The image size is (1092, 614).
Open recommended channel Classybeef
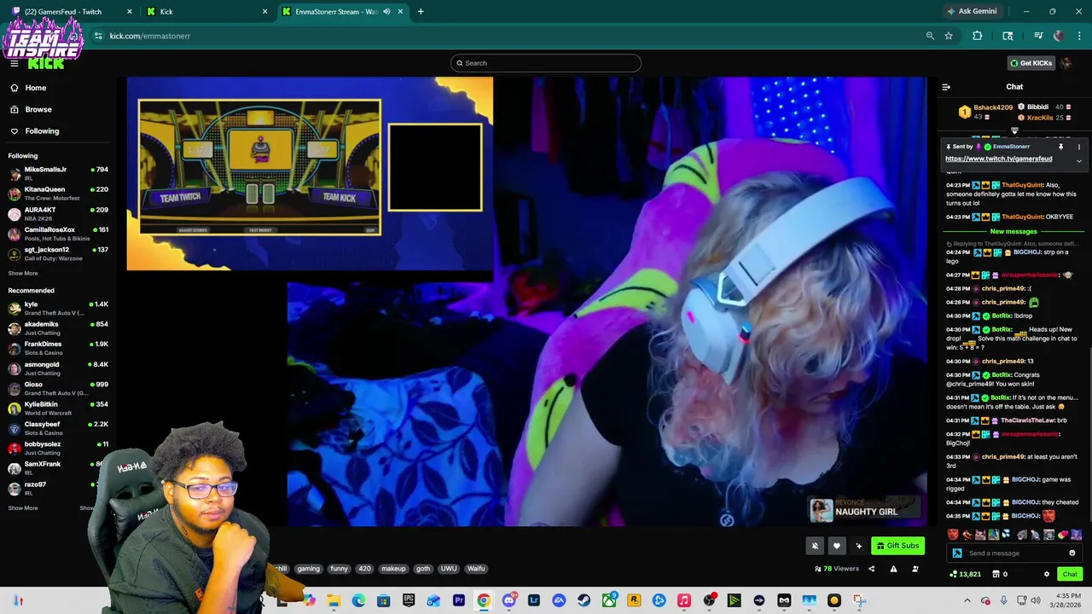point(58,427)
